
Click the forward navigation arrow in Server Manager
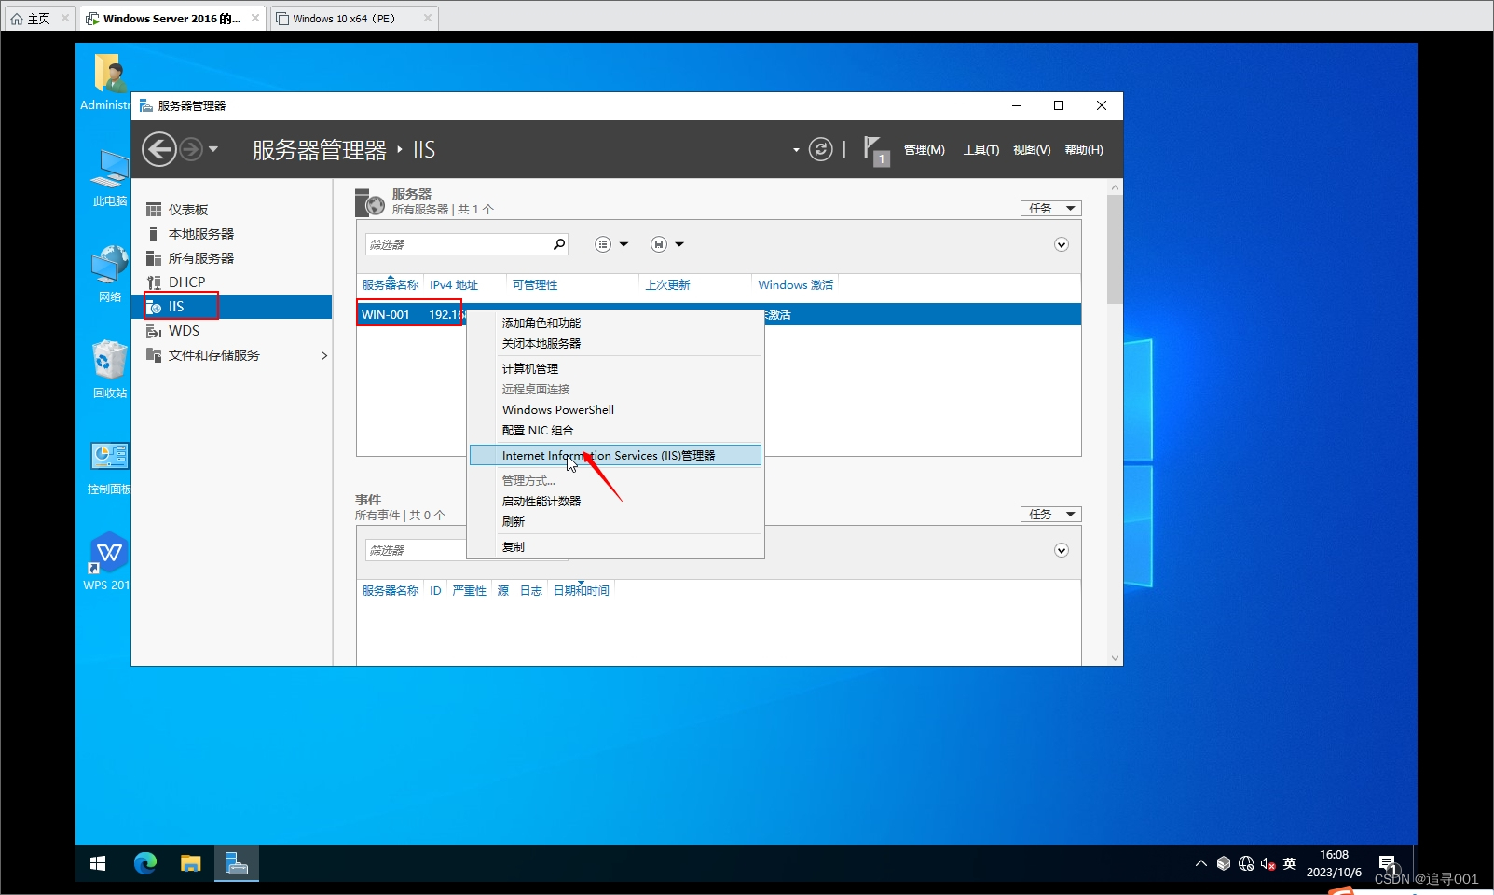tap(191, 149)
